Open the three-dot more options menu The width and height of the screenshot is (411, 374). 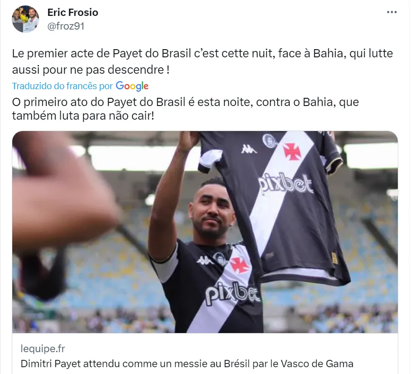point(391,12)
